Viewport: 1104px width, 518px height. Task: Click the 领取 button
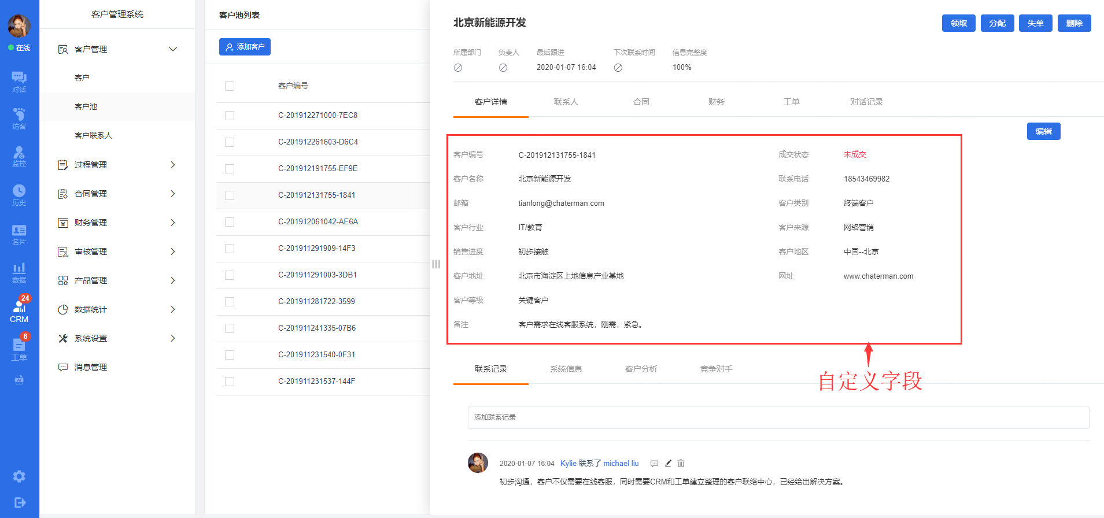(x=959, y=23)
